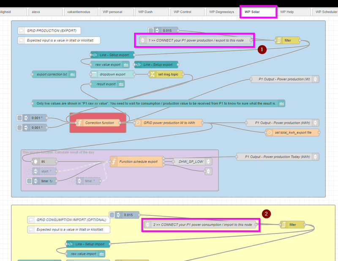This screenshot has height=261, width=338.
Task: Select the set msg topic change node
Action: (x=166, y=74)
